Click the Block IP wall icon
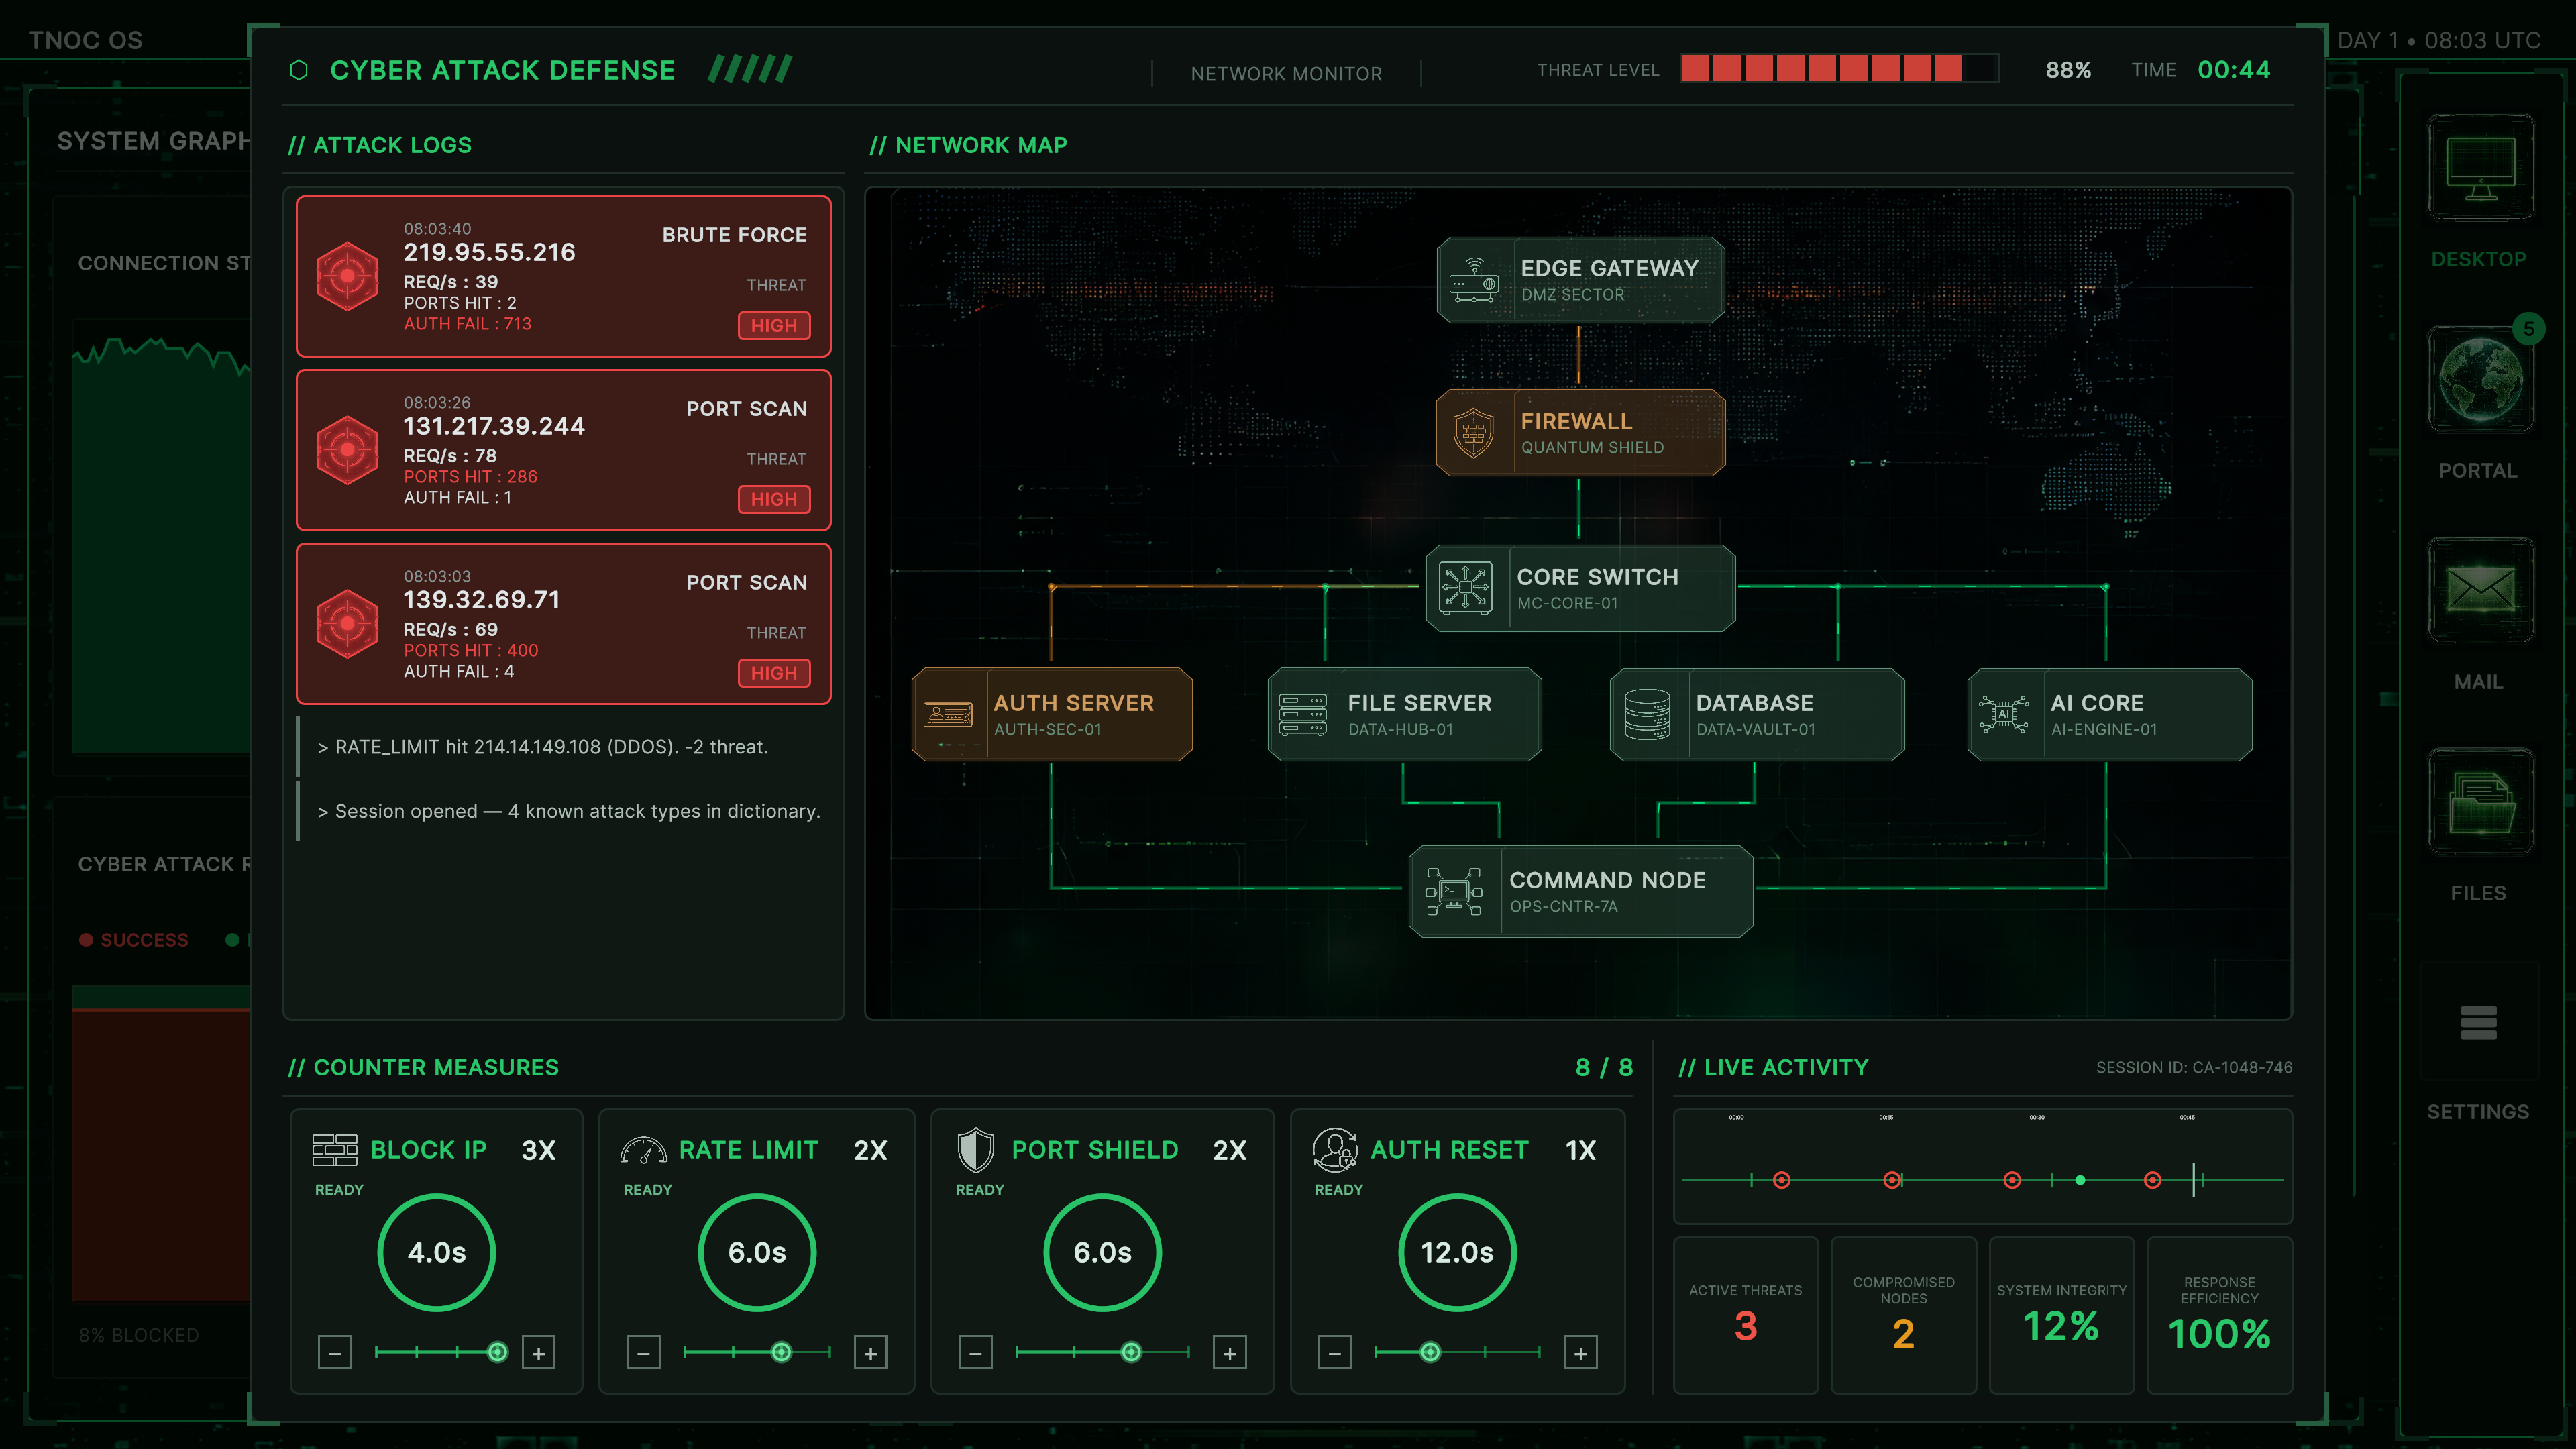This screenshot has width=2576, height=1449. (x=335, y=1150)
